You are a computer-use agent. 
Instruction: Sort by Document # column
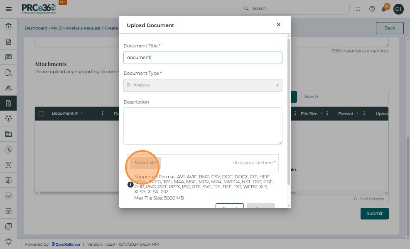pyautogui.click(x=64, y=113)
